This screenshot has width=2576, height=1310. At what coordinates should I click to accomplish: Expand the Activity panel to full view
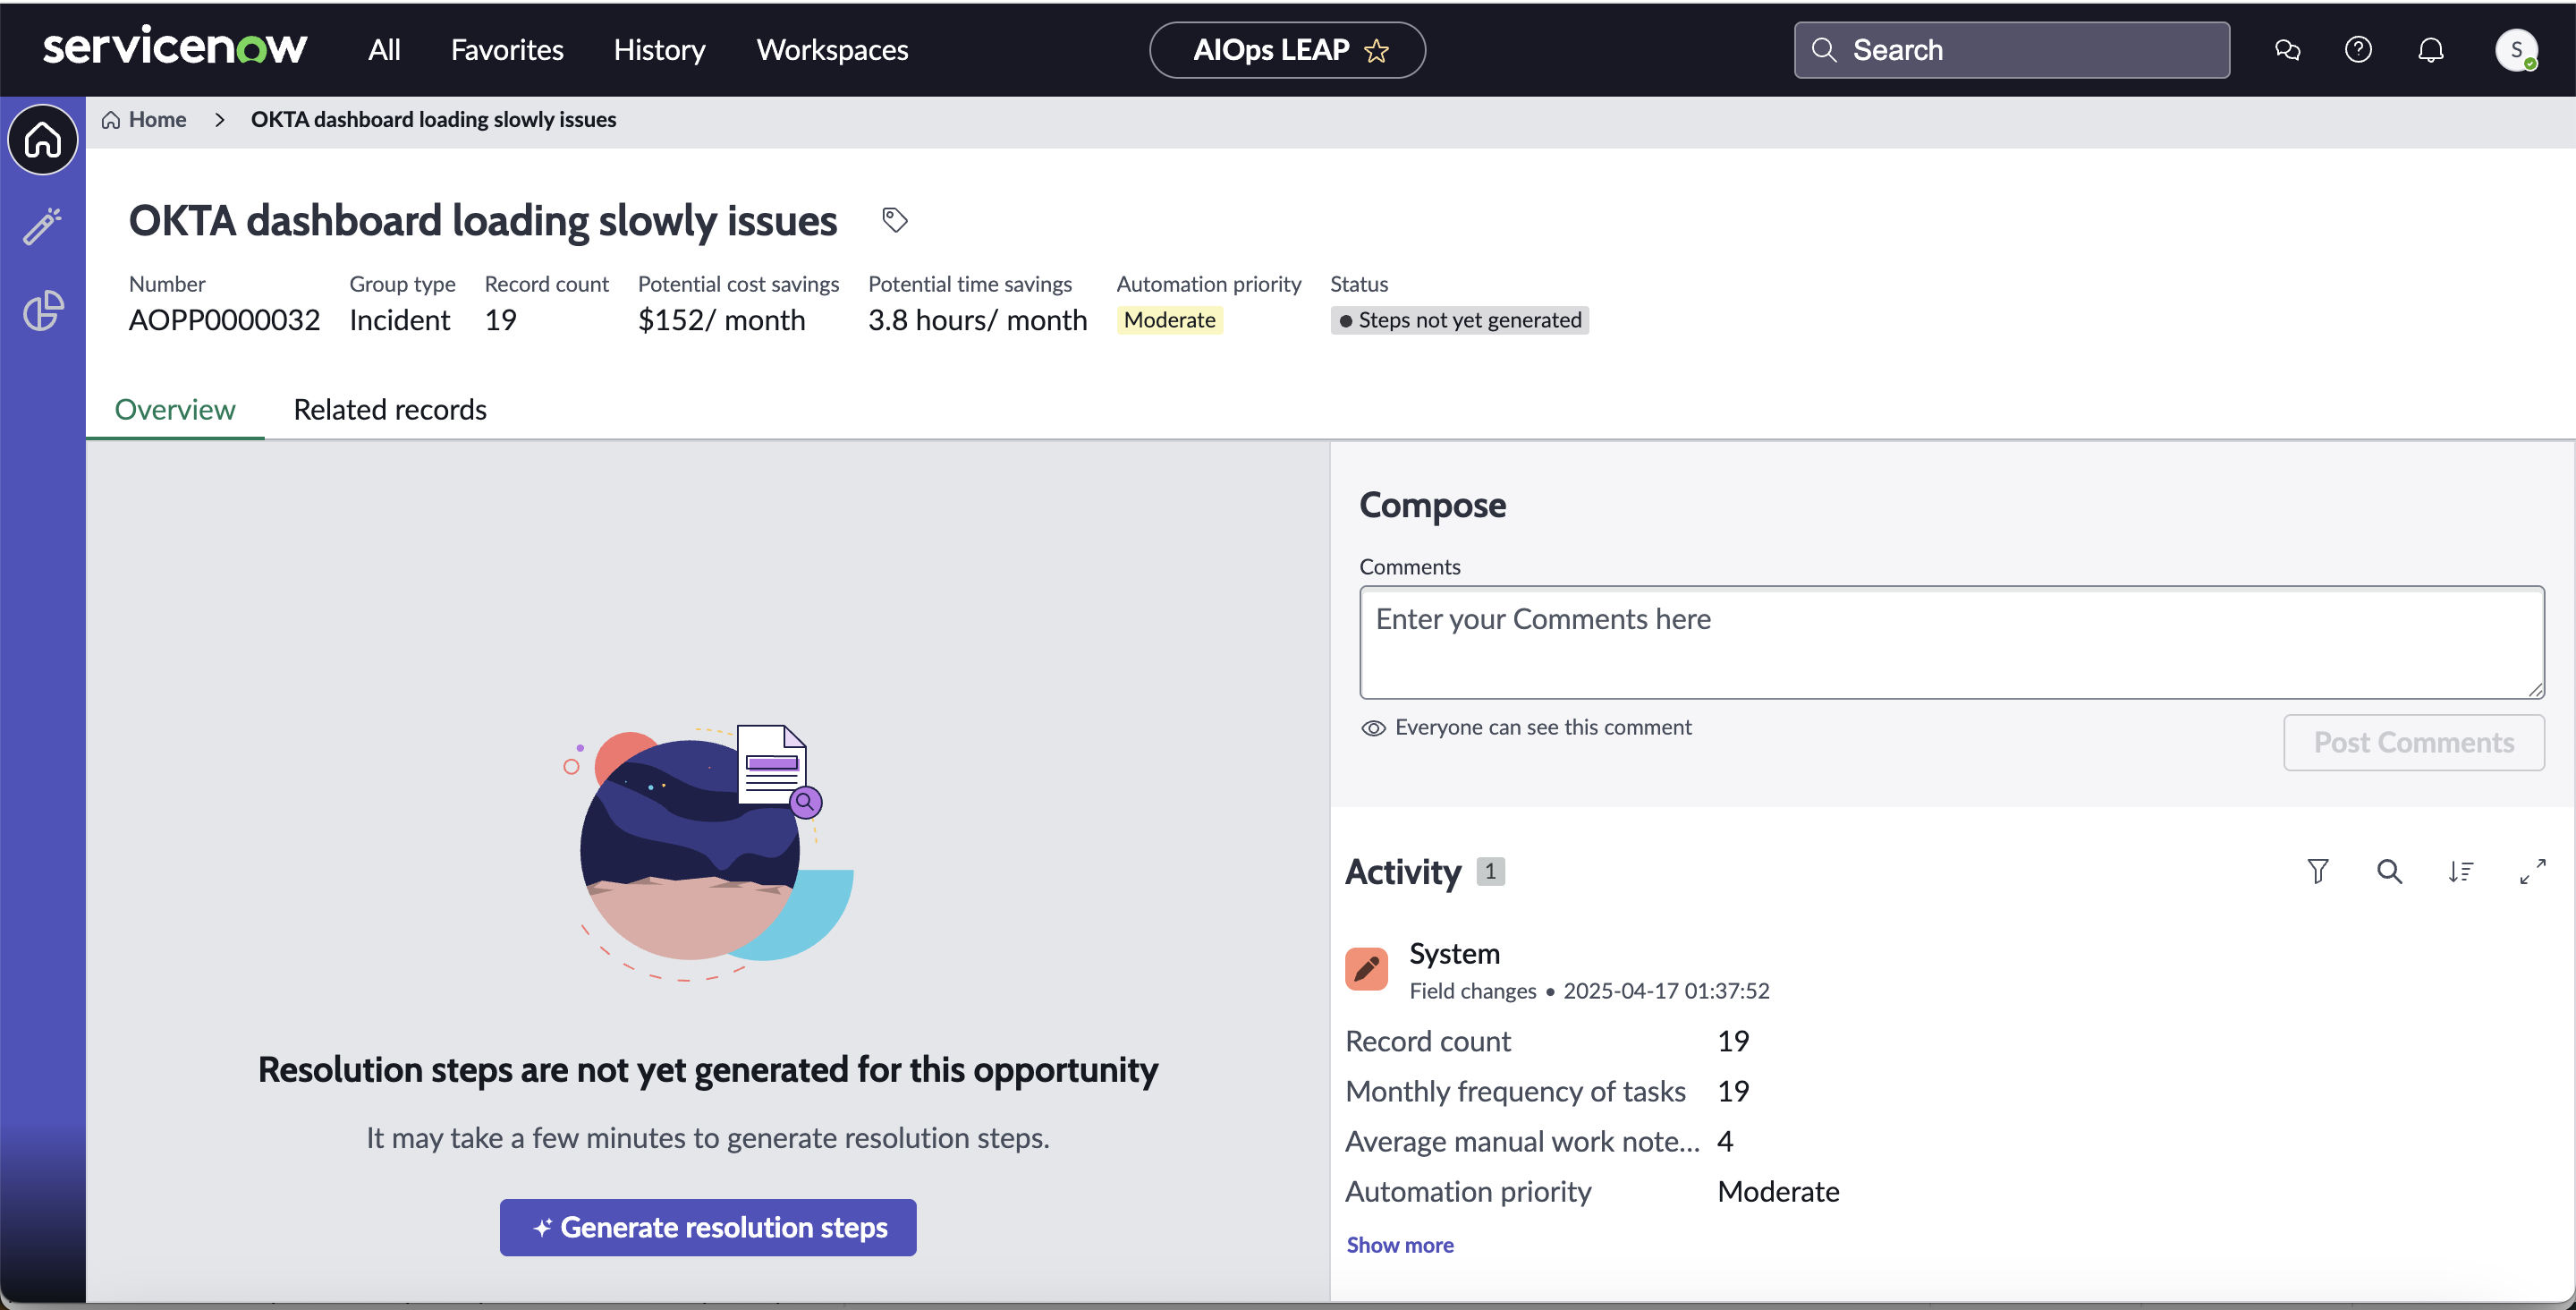click(2532, 872)
